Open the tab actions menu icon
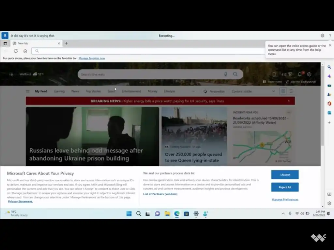This screenshot has height=250, width=334. click(x=5, y=43)
